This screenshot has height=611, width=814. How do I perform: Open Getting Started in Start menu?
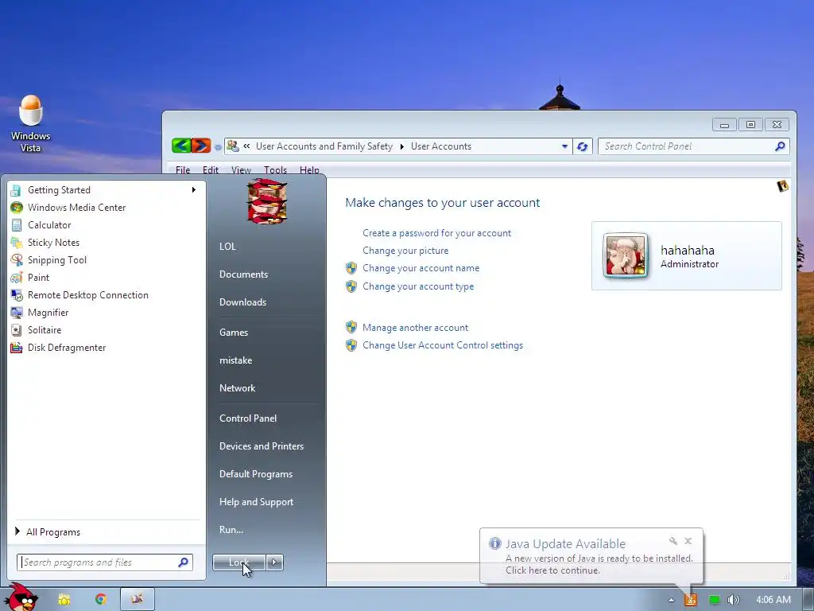point(104,189)
